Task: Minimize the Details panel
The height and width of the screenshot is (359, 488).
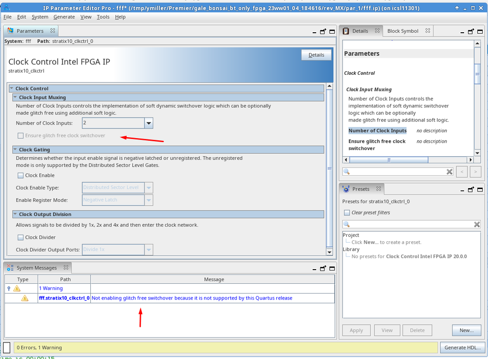Action: [x=462, y=32]
